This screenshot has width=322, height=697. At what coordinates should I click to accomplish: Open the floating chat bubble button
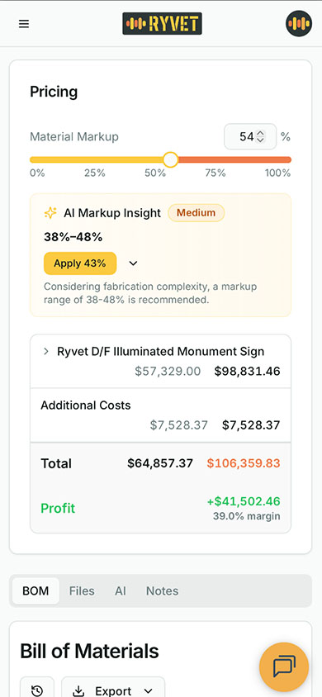pos(284,666)
